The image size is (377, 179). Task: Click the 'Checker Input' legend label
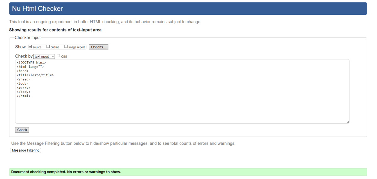(28, 37)
